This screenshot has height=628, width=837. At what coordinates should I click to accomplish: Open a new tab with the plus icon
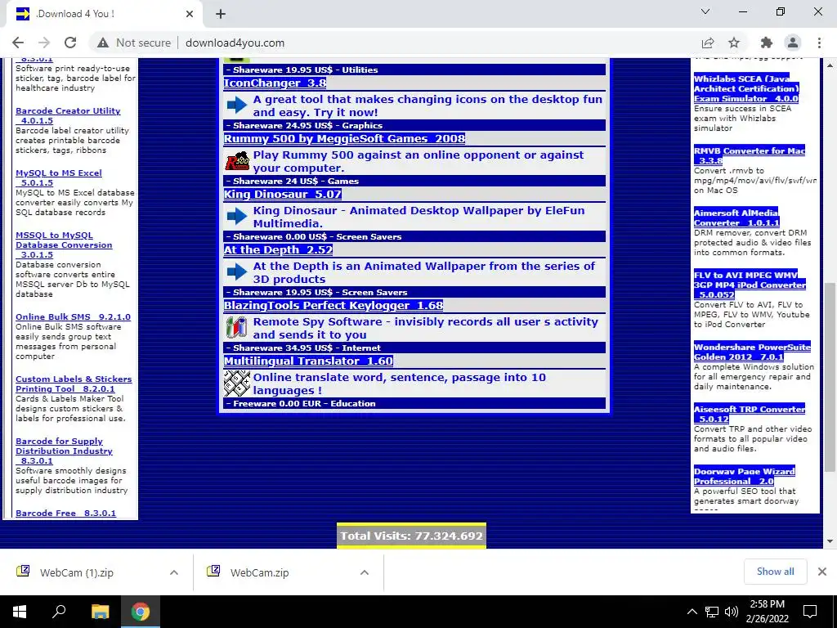(x=221, y=14)
